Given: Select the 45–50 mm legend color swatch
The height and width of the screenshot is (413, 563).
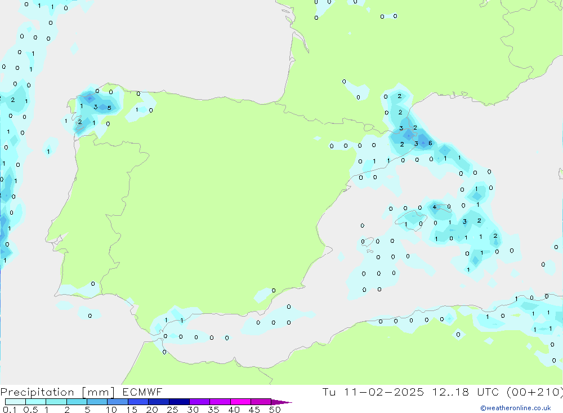Looking at the screenshot, I should 261,402.
